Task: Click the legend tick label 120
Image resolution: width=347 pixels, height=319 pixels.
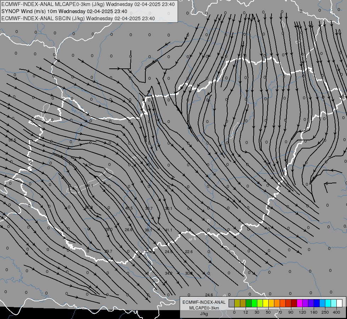Action: tap(302, 312)
